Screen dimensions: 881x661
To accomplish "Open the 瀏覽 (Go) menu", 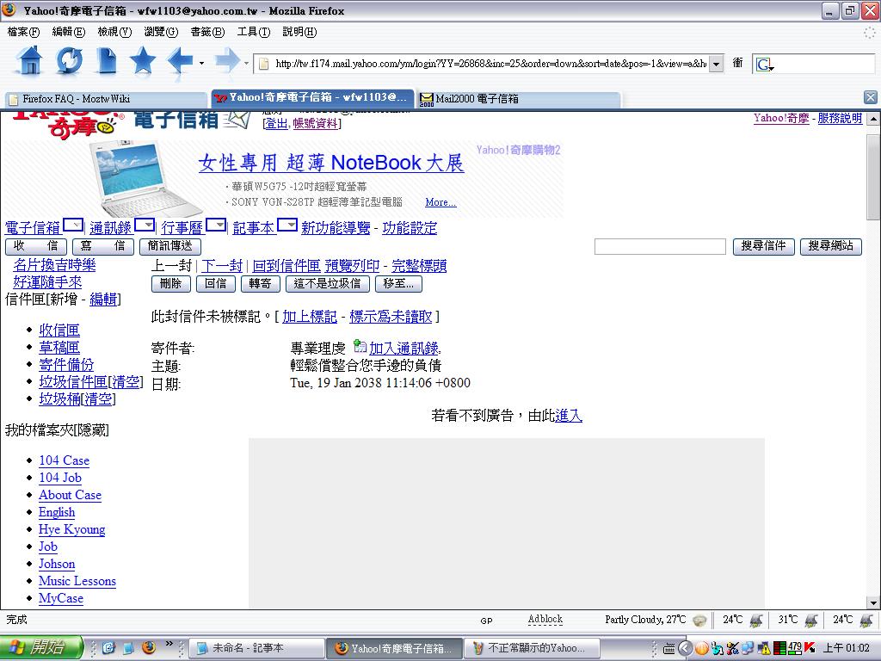I will (x=161, y=32).
